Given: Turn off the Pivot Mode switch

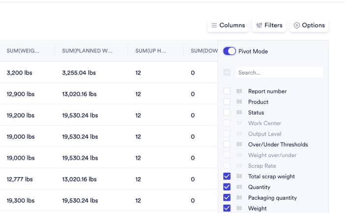Looking at the screenshot, I should (230, 52).
